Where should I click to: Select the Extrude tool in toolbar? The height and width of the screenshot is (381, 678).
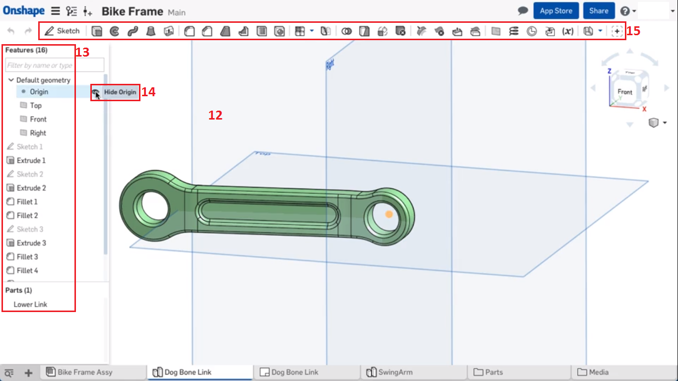pos(97,31)
